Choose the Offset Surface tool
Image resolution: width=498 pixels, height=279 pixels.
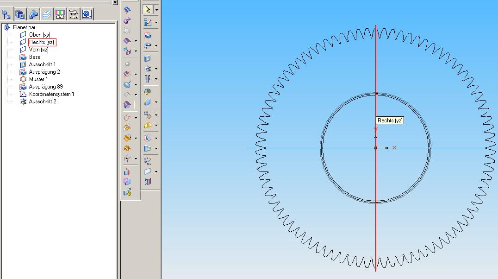coord(127,51)
